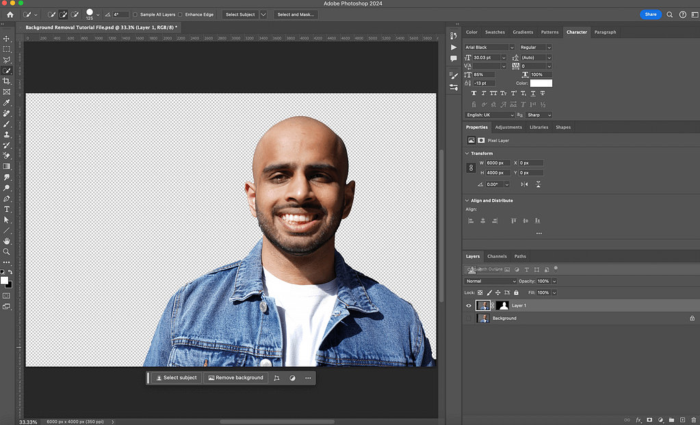700x425 pixels.
Task: Choose the Eyedropper tool
Action: point(7,102)
